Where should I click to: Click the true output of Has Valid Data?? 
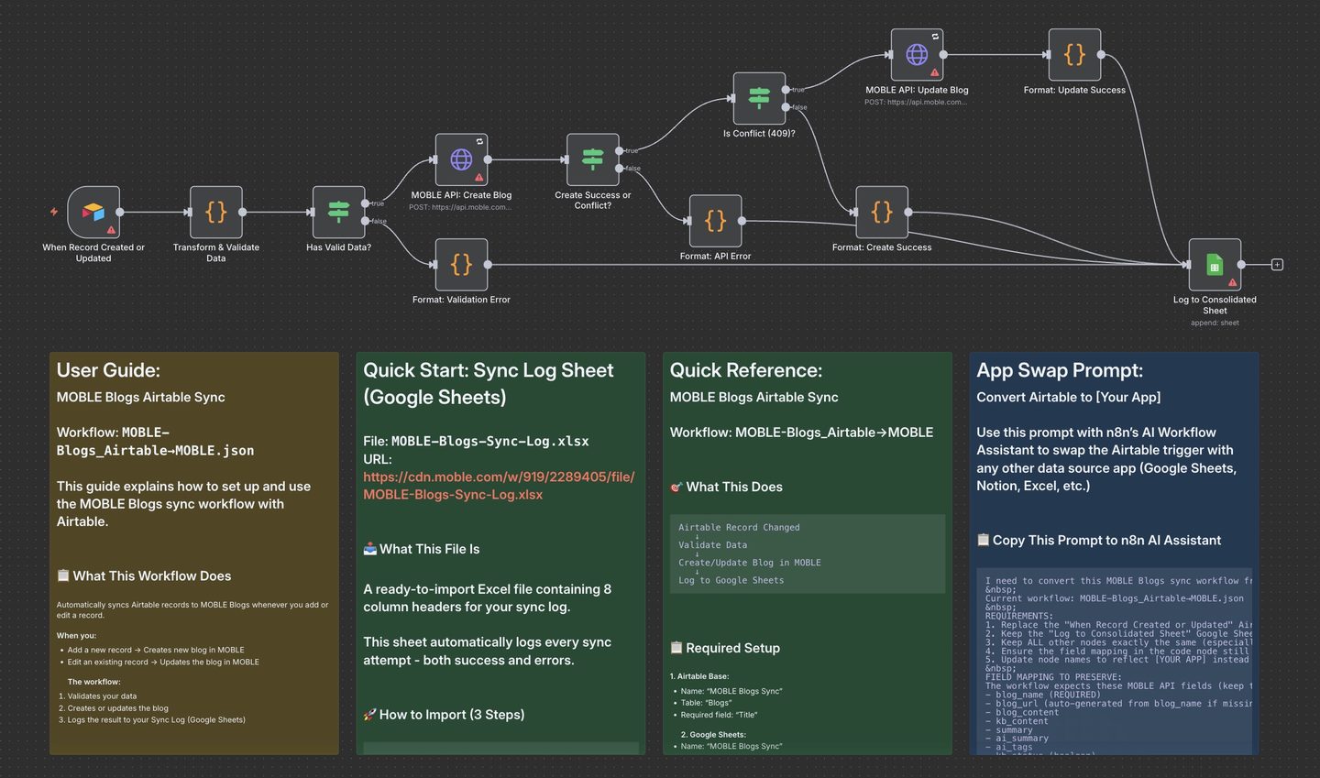coord(366,203)
